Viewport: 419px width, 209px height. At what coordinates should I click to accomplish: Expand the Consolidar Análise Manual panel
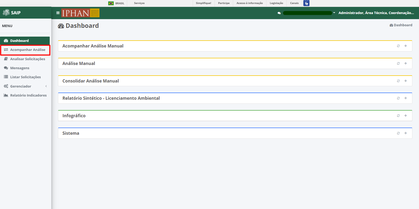tap(406, 81)
